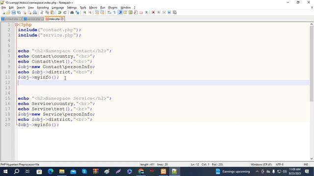Cut selection with the scissors icon
This screenshot has width=314, height=176.
pos(42,12)
